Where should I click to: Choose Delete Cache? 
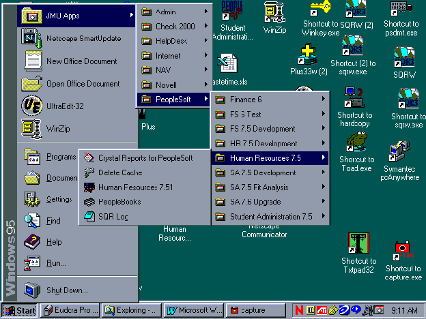[x=145, y=172]
